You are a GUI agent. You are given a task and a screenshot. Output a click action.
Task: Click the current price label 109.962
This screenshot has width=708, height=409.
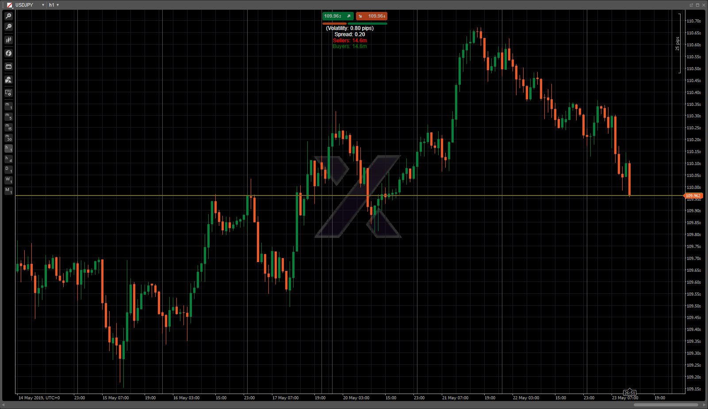click(693, 196)
